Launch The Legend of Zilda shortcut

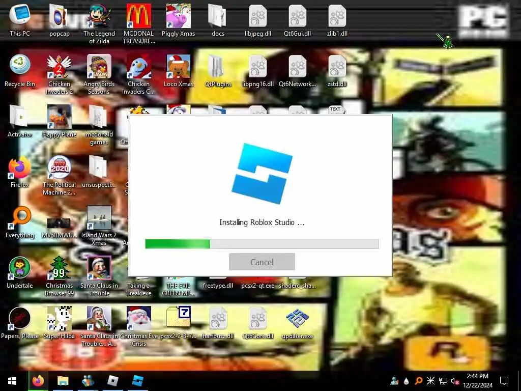coord(99,24)
